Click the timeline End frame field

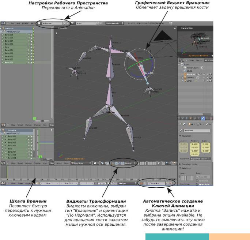[x=69, y=183]
